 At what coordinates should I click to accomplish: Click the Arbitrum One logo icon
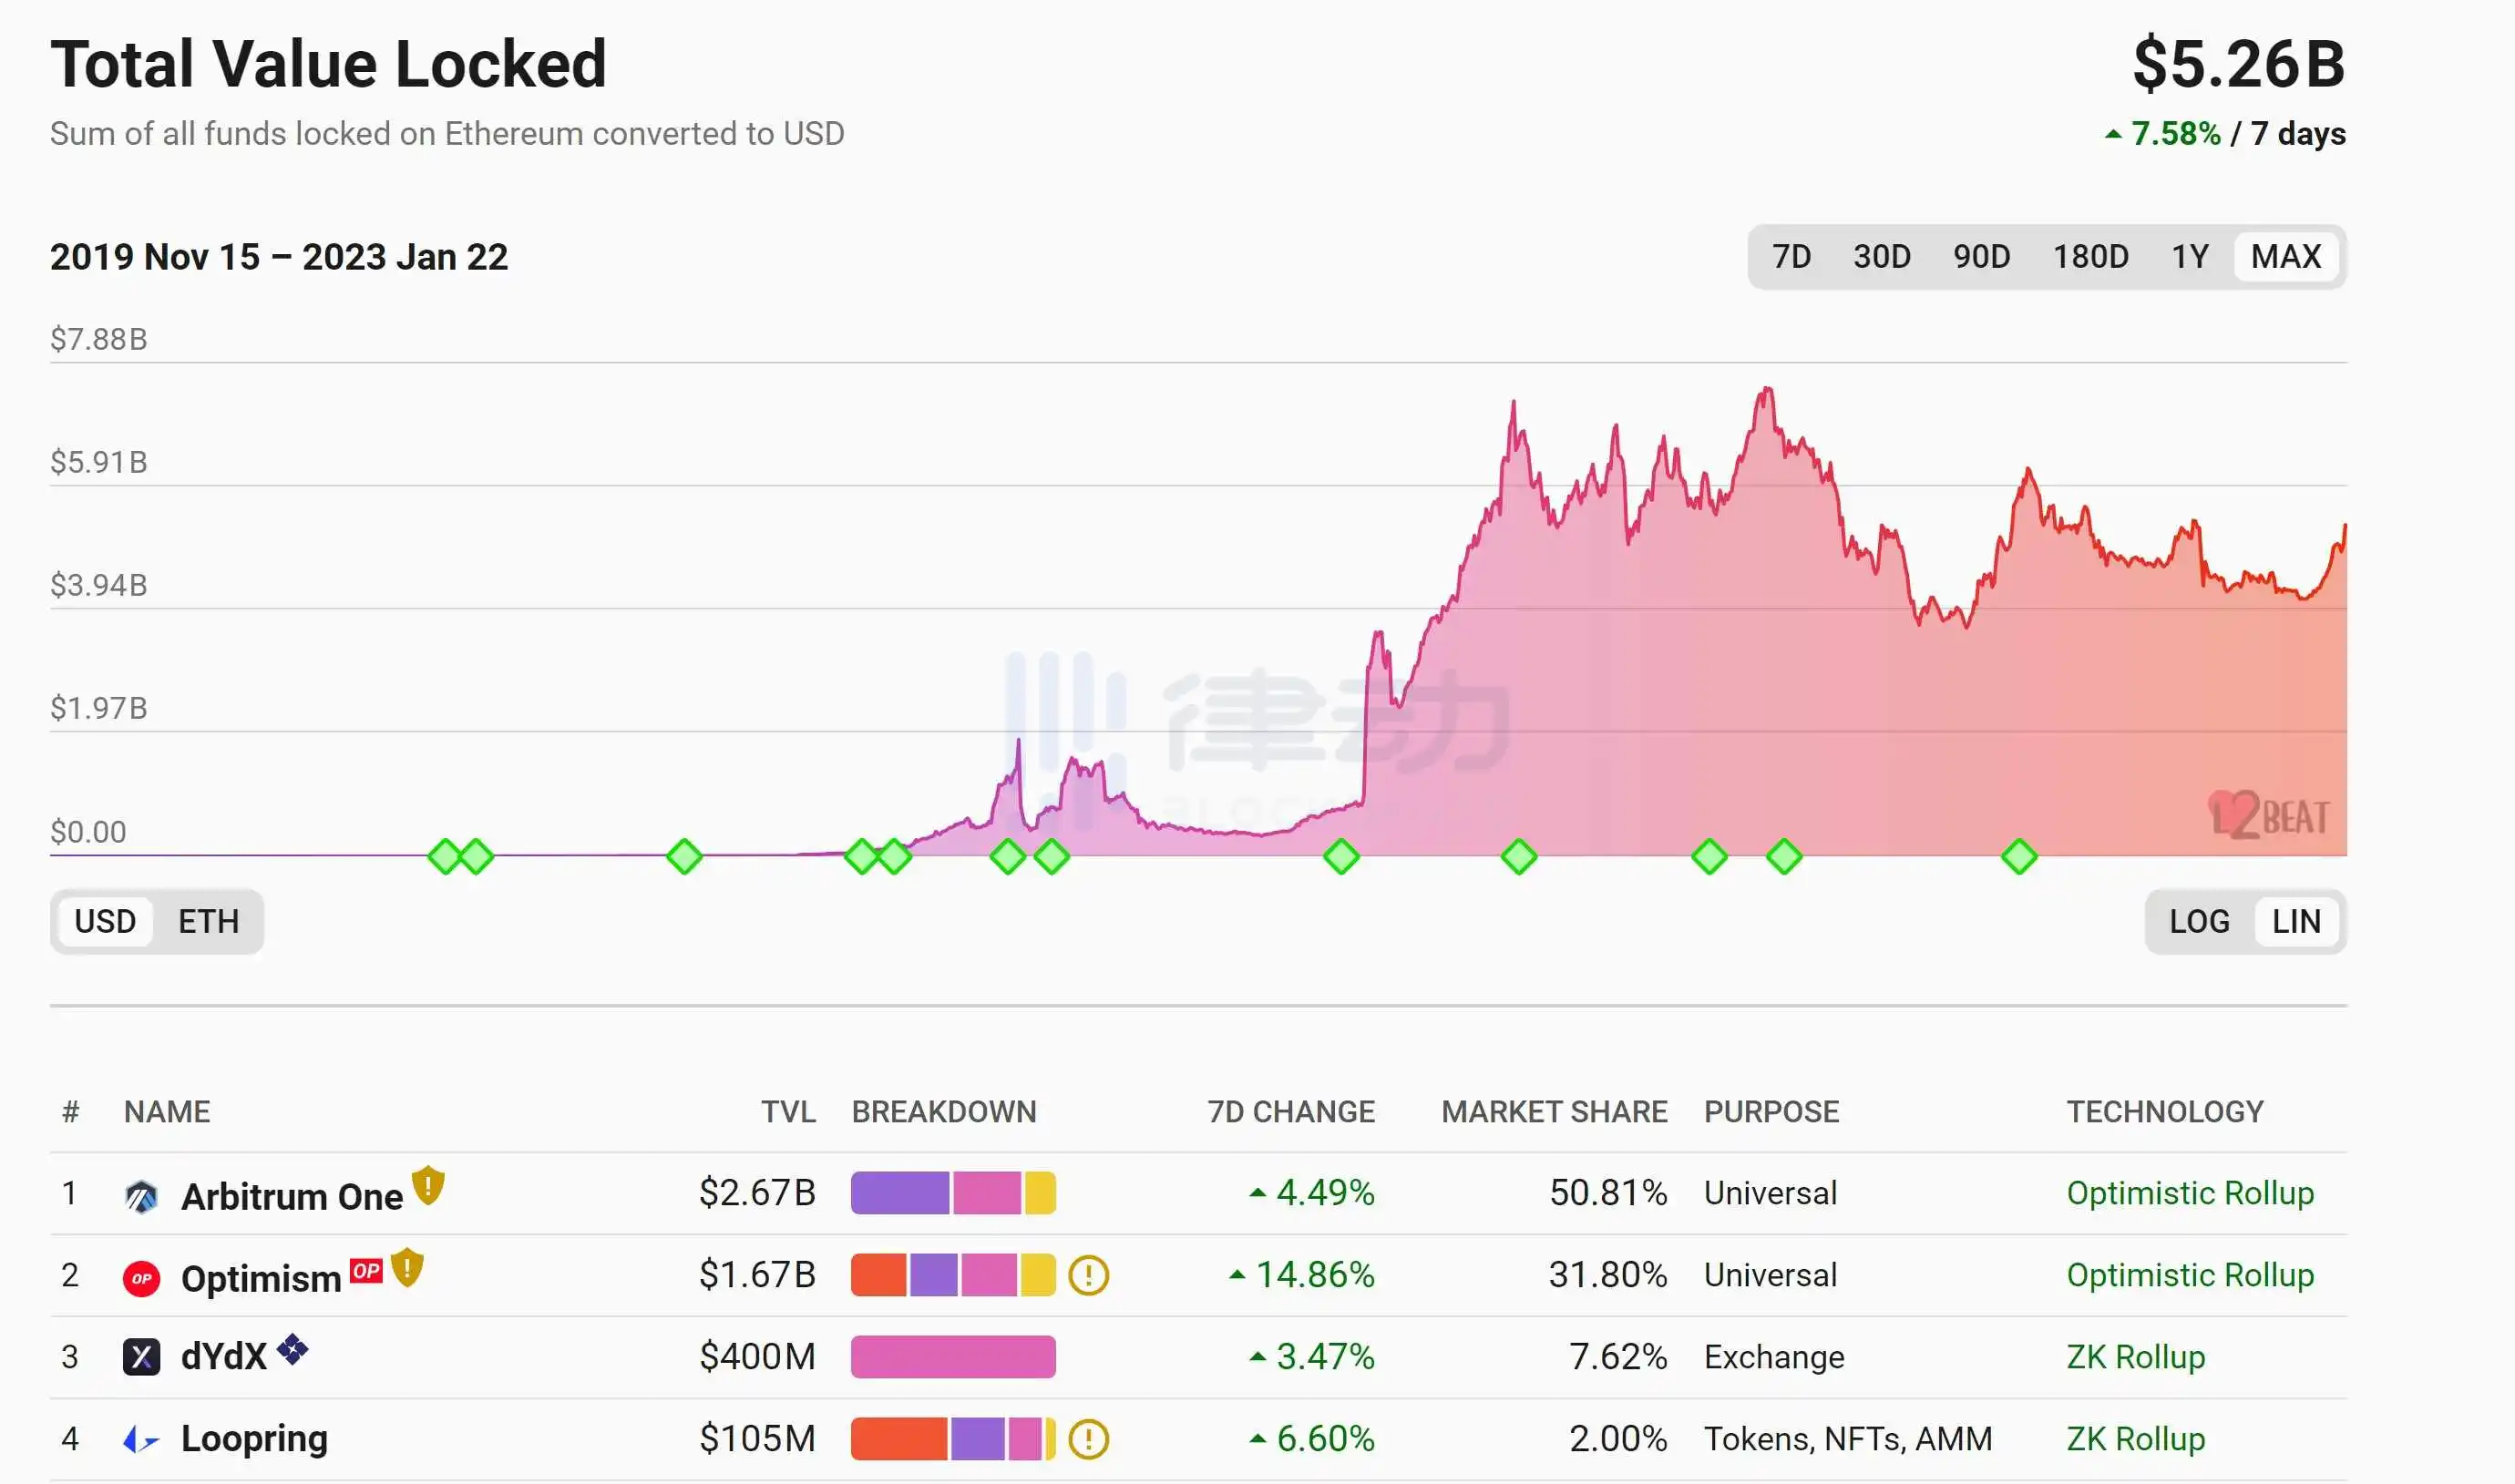(x=141, y=1196)
